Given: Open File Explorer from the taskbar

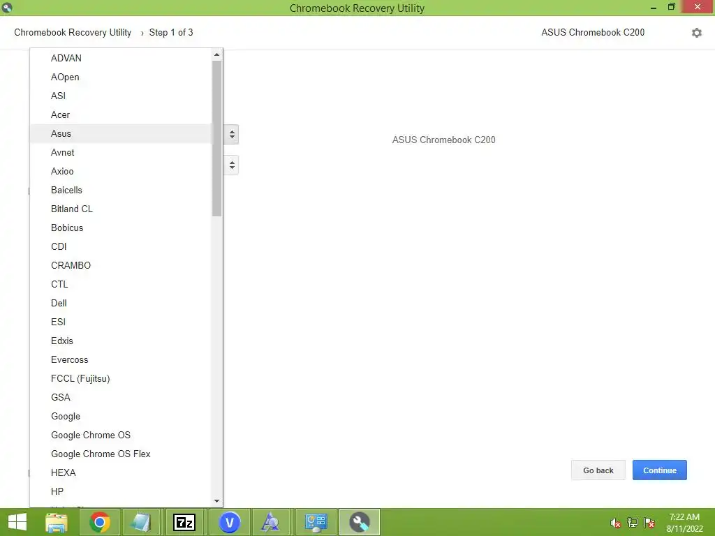Looking at the screenshot, I should click(x=57, y=522).
